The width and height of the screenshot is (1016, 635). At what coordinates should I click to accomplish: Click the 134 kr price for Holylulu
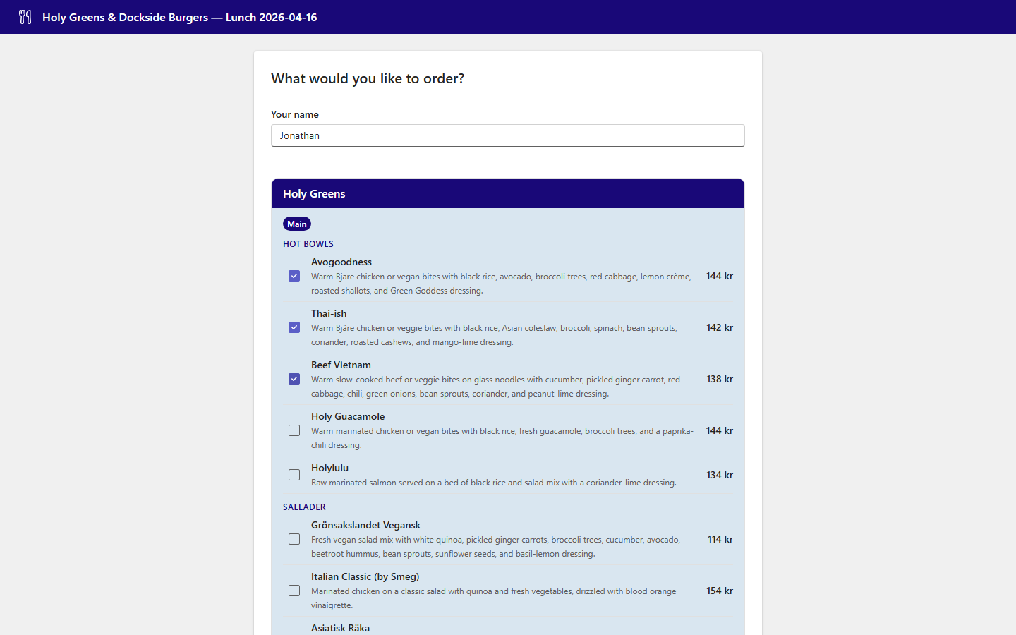point(720,475)
